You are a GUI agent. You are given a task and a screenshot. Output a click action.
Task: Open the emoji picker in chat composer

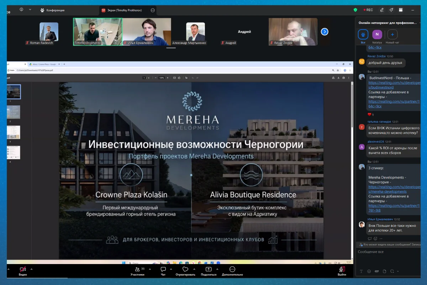[x=369, y=271]
